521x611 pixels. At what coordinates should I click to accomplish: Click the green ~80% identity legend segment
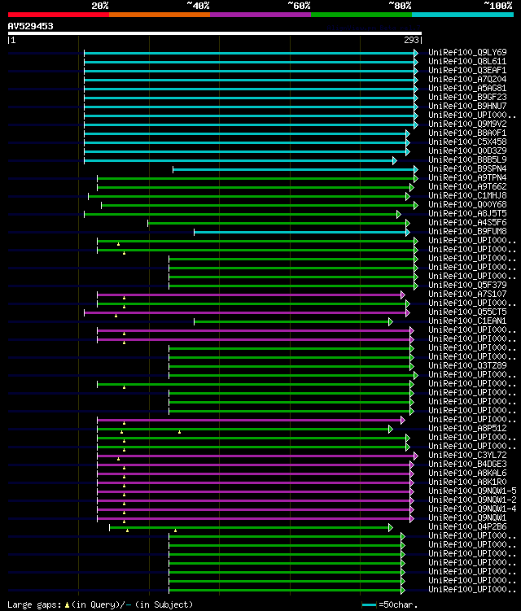(361, 15)
